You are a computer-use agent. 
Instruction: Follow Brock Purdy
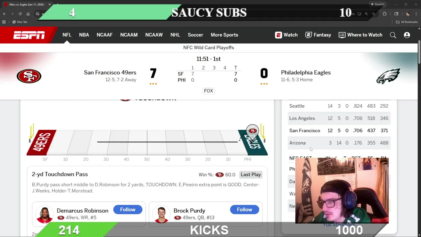[x=244, y=210]
